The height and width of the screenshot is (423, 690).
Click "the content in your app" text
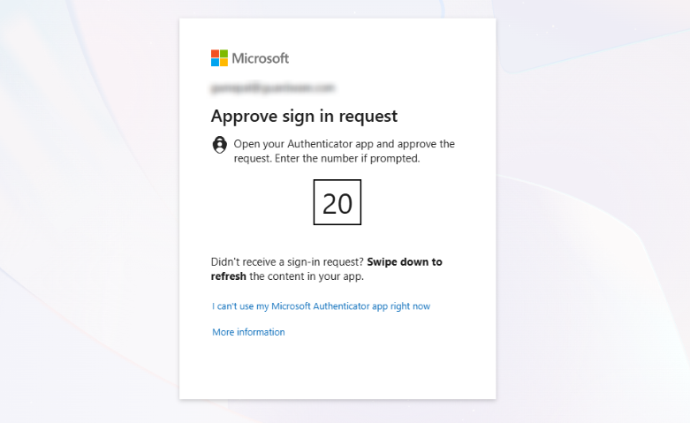(x=307, y=276)
